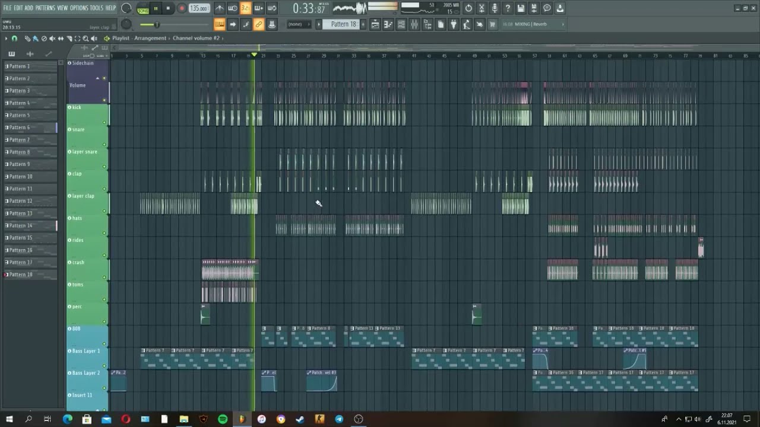Select the slip tool
Viewport: 760px width, 427px height.
click(x=61, y=39)
